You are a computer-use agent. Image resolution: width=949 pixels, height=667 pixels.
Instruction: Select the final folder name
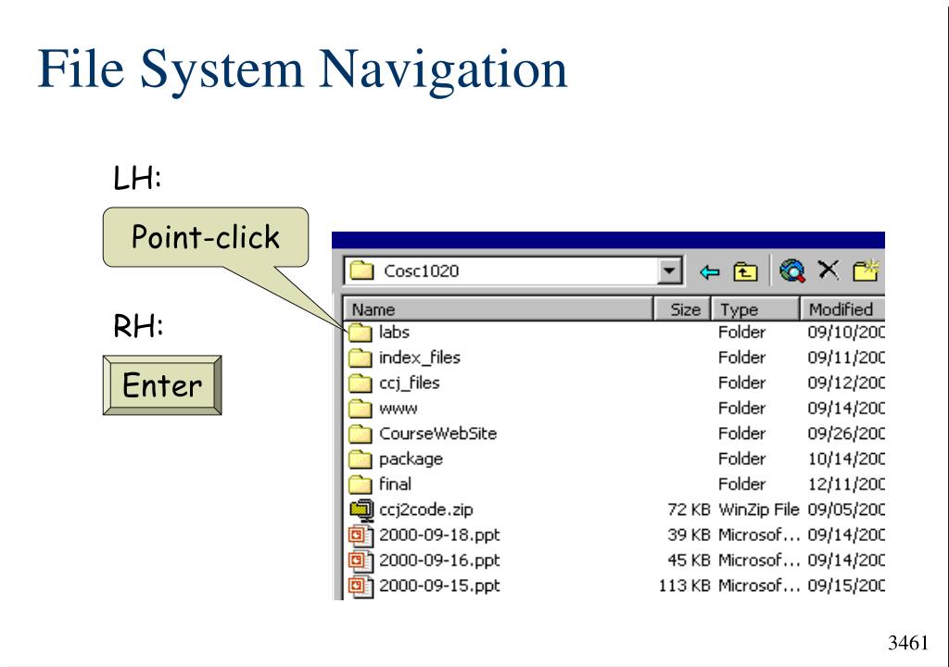pos(395,485)
